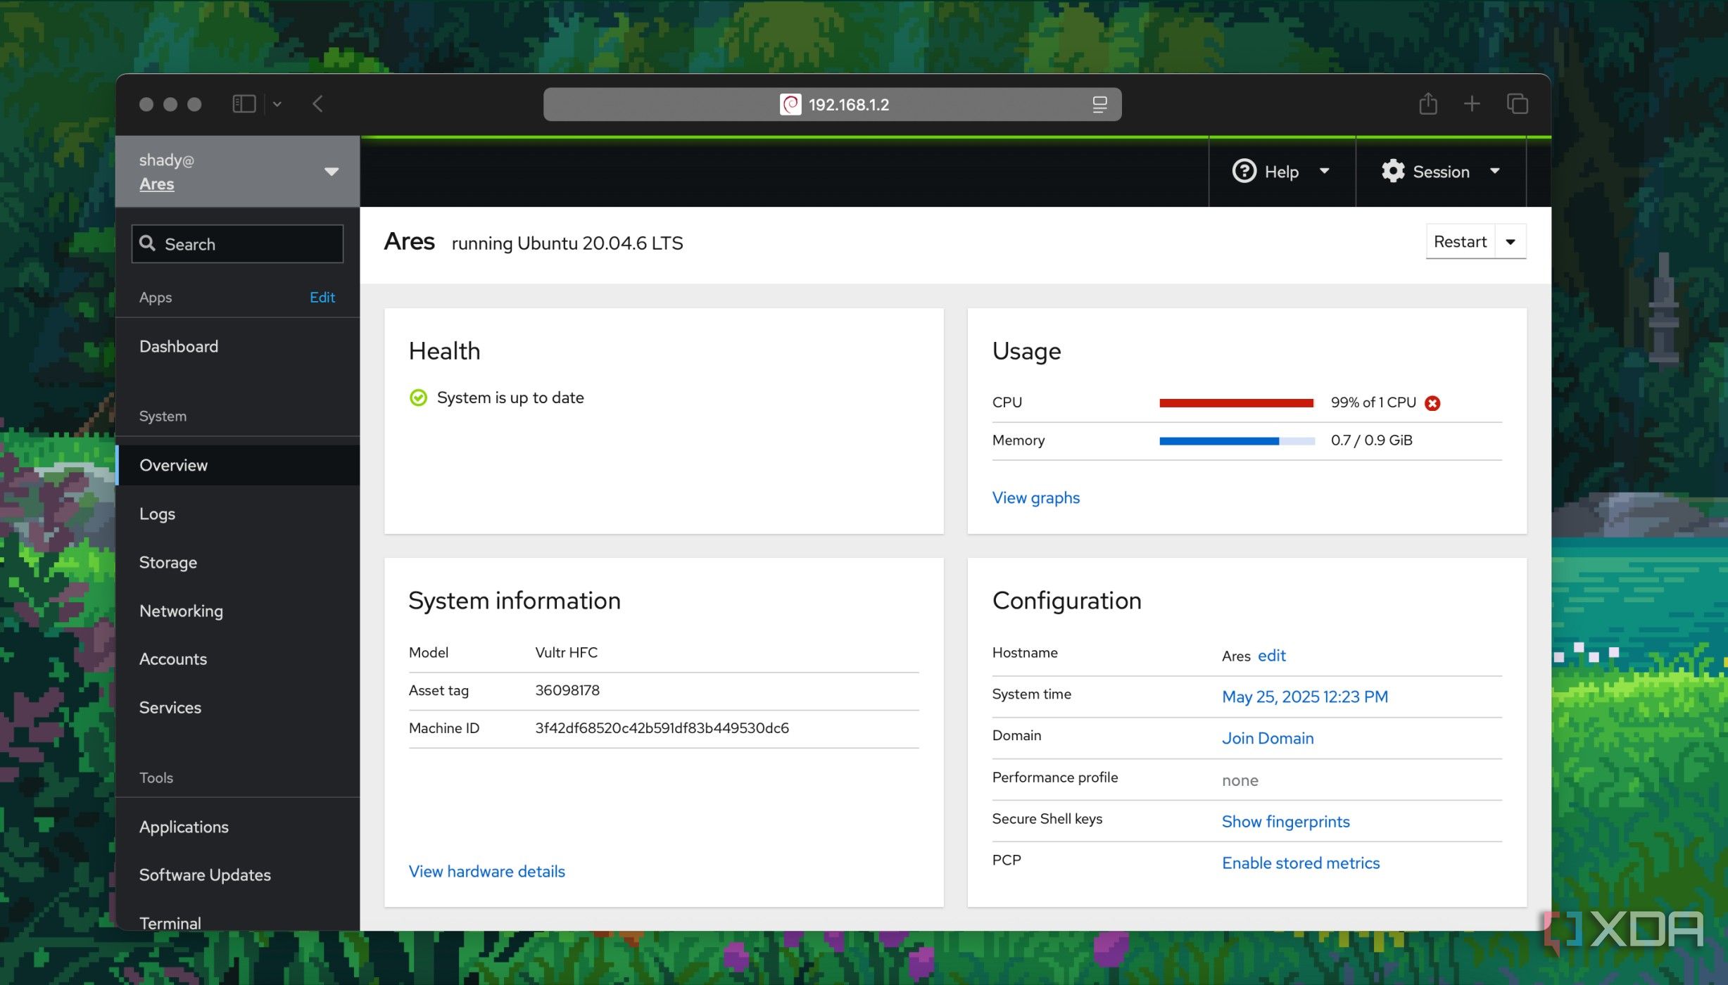
Task: Open Software Updates from Tools
Action: pos(205,875)
